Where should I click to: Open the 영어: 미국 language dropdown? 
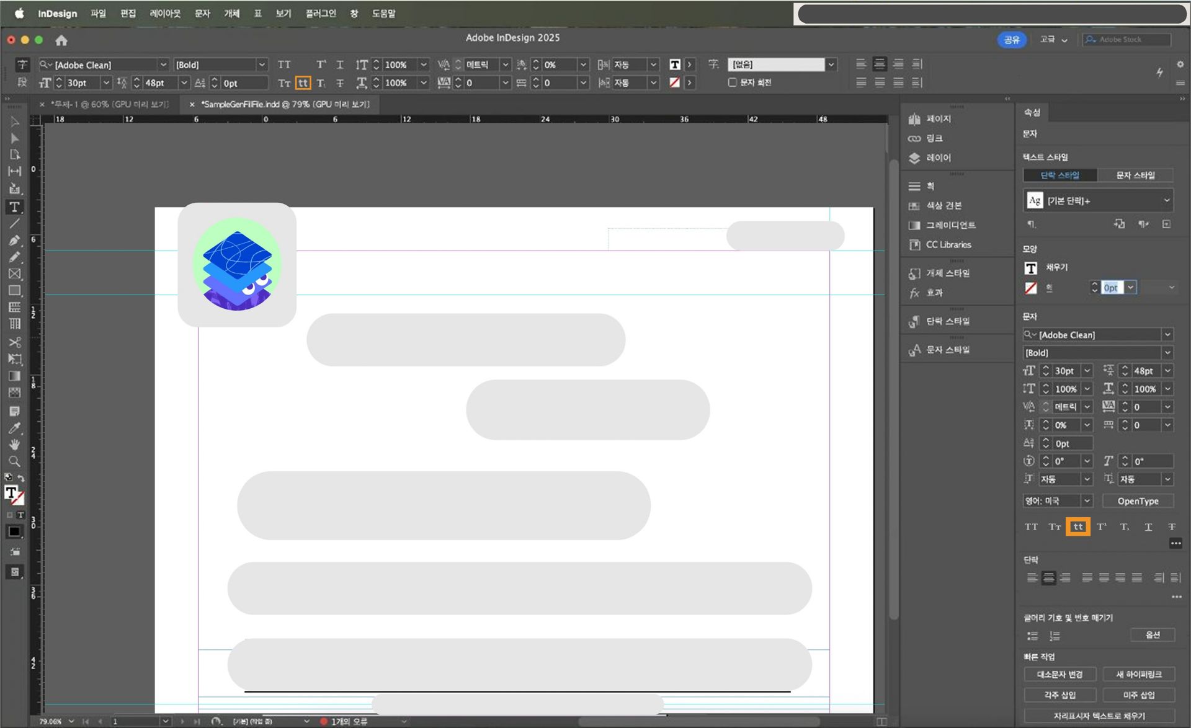pyautogui.click(x=1086, y=501)
